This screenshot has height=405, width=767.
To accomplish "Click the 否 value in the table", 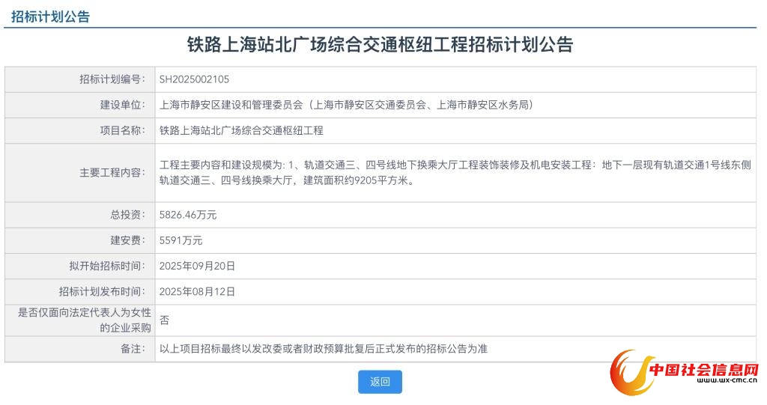I will point(164,320).
